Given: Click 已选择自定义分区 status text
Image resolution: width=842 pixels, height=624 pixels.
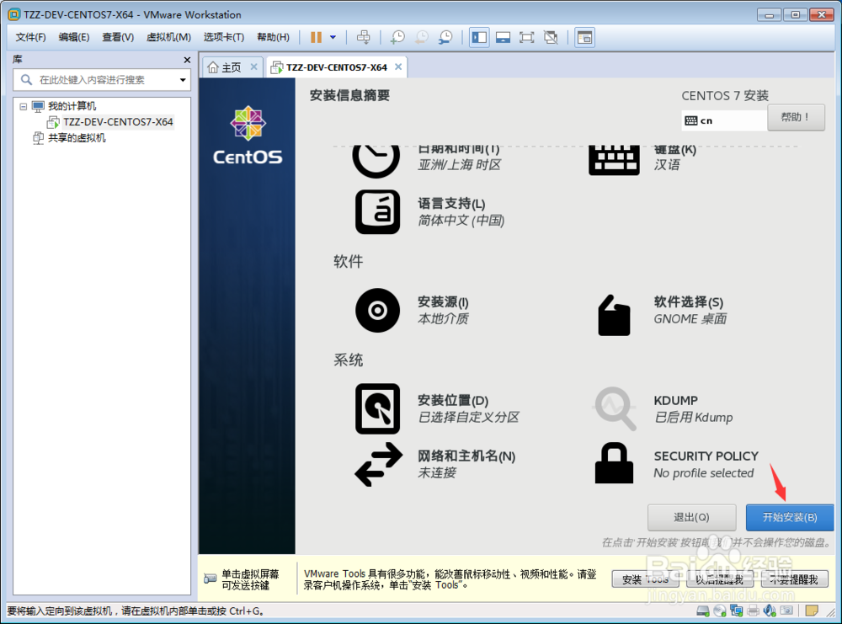Looking at the screenshot, I should tap(468, 417).
